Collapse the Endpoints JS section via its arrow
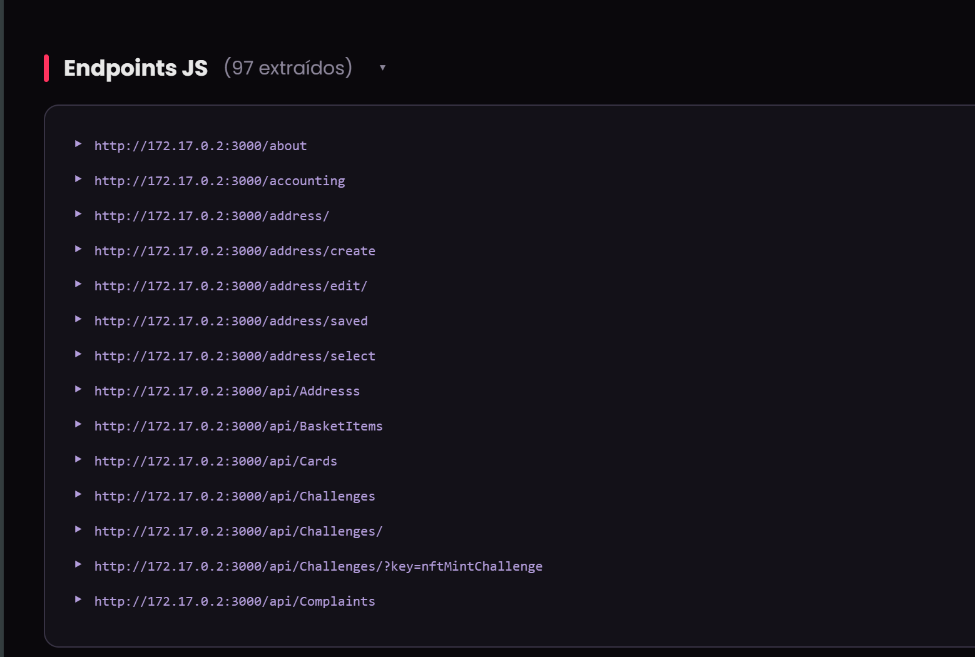This screenshot has height=657, width=975. point(383,67)
